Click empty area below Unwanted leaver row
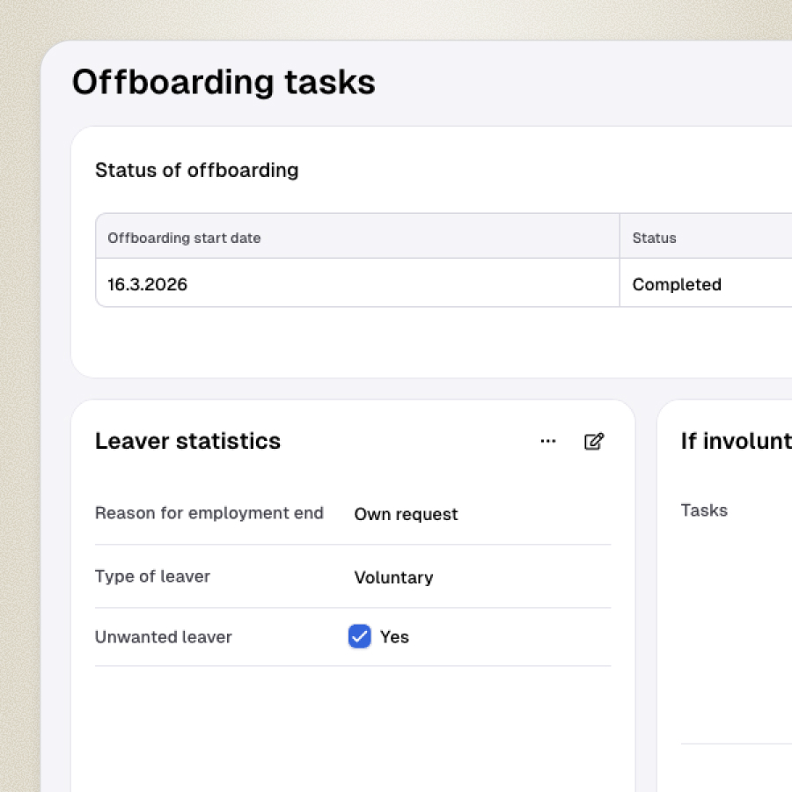 point(352,722)
